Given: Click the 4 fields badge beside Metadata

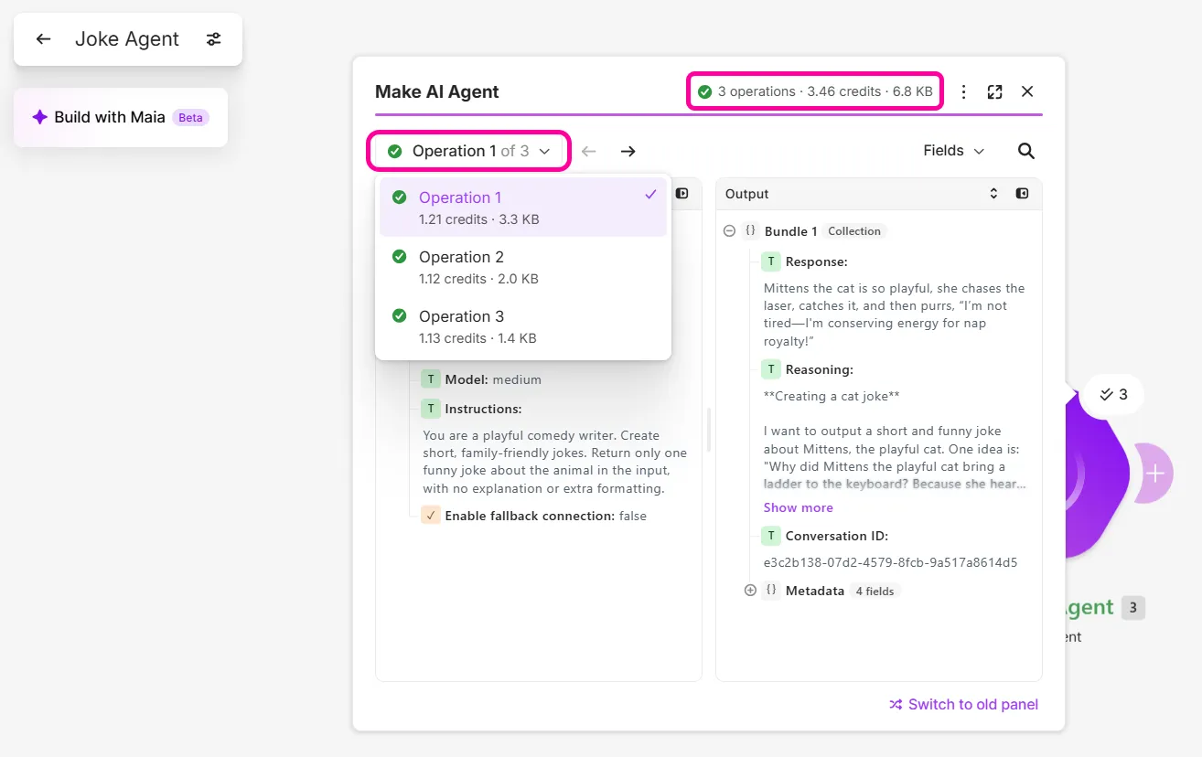Looking at the screenshot, I should tap(875, 592).
